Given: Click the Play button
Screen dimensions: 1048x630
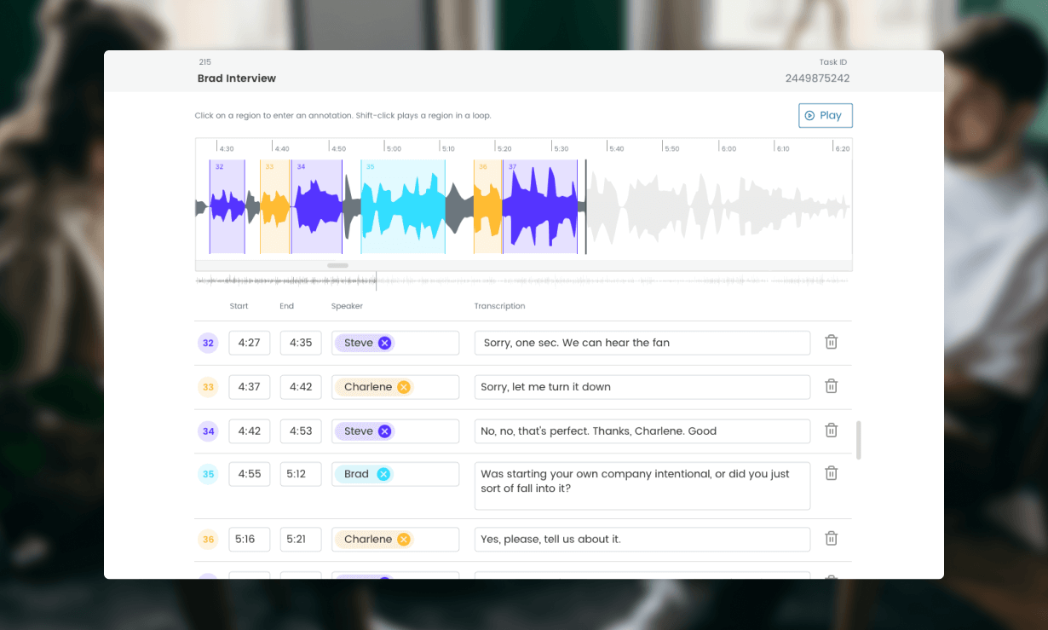Looking at the screenshot, I should tap(825, 115).
